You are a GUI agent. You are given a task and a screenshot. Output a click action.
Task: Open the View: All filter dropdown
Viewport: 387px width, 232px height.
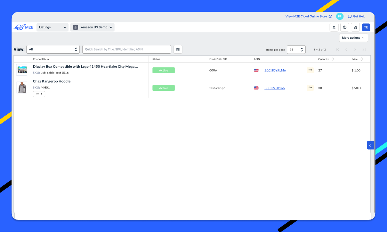(x=53, y=49)
